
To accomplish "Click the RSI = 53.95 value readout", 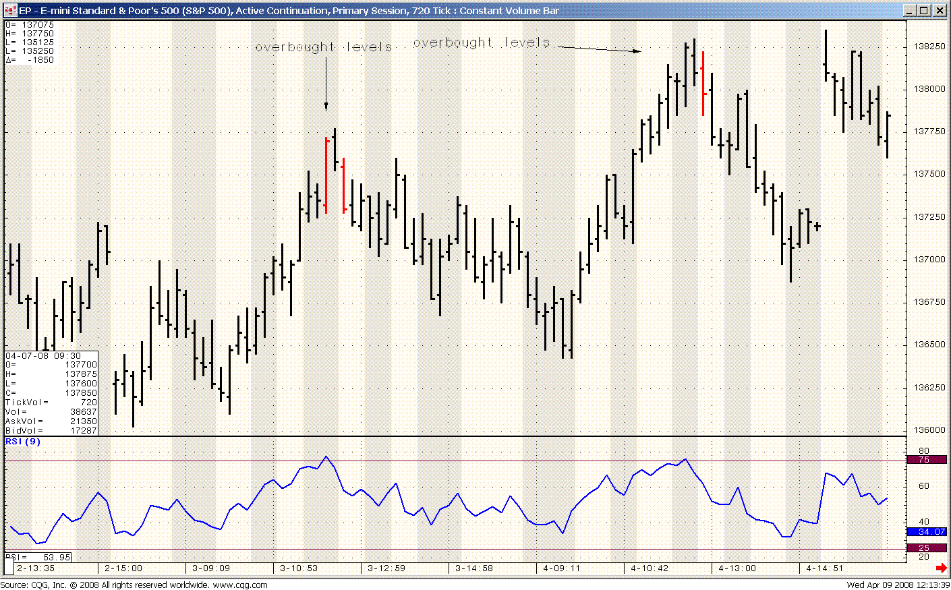I will coord(38,558).
